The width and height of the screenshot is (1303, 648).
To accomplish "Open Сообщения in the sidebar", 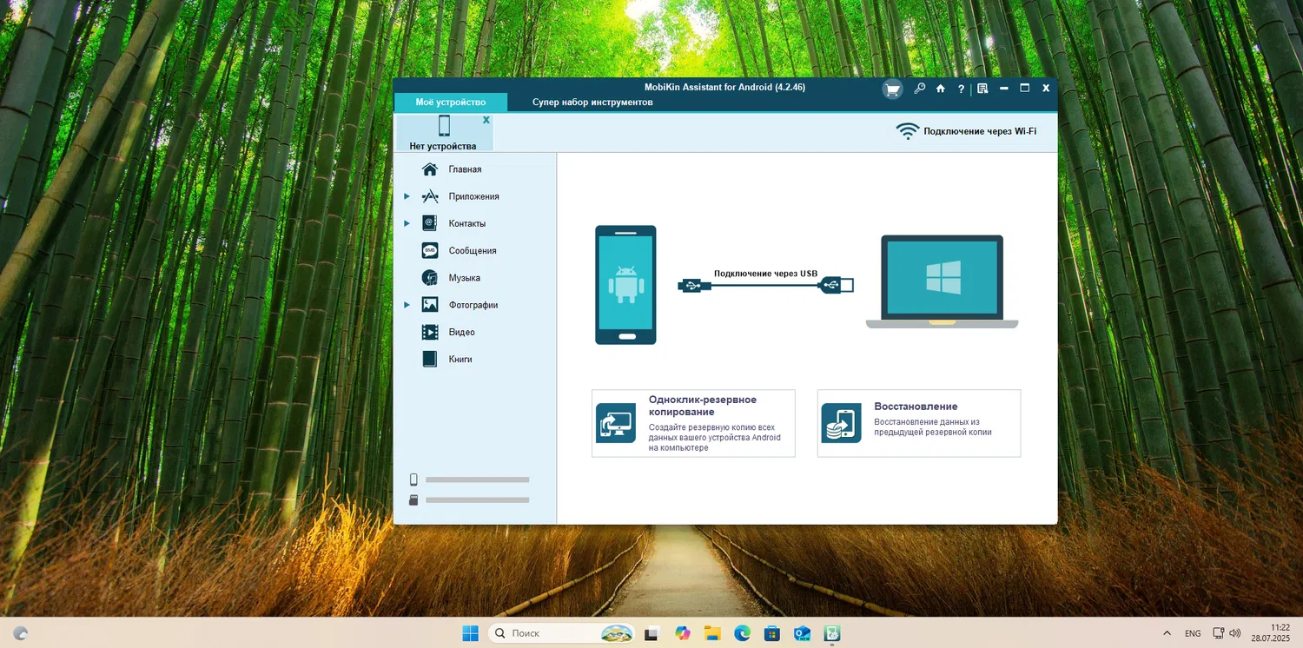I will point(472,251).
